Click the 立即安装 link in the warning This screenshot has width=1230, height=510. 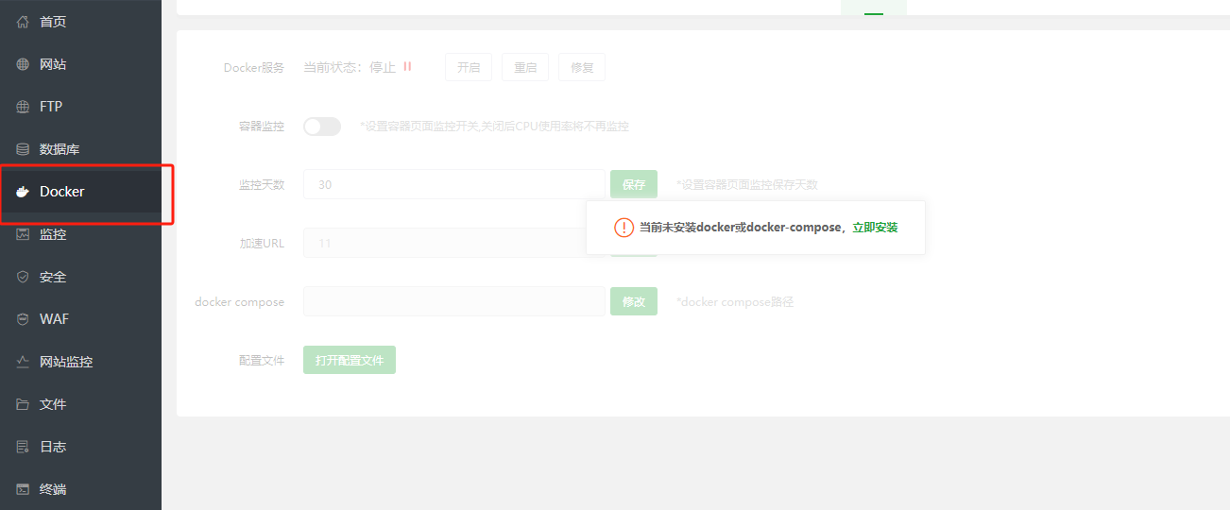[x=875, y=228]
